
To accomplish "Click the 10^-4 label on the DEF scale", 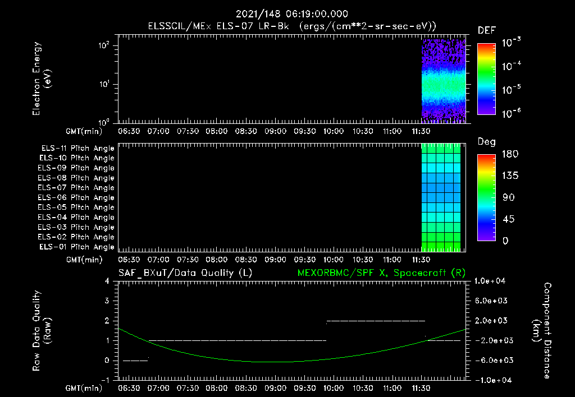I will click(x=511, y=66).
